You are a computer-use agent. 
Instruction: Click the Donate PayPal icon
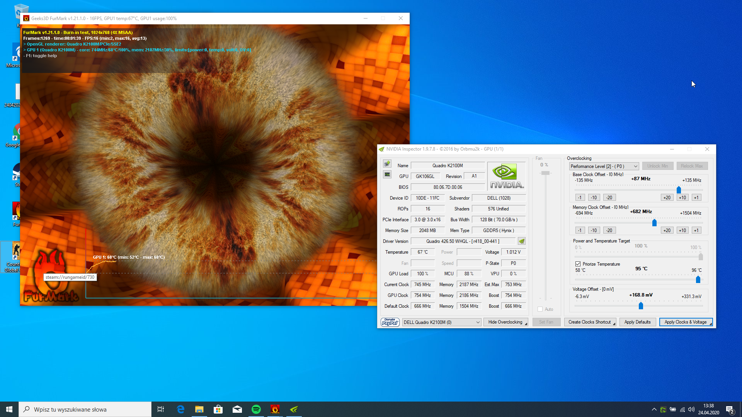390,322
